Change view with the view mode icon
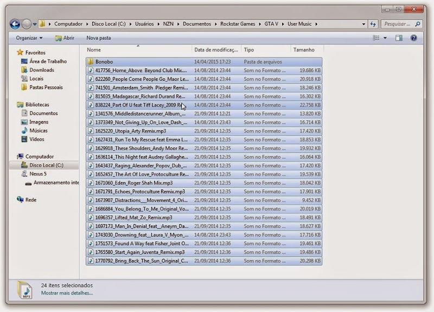The width and height of the screenshot is (434, 312). pyautogui.click(x=376, y=38)
